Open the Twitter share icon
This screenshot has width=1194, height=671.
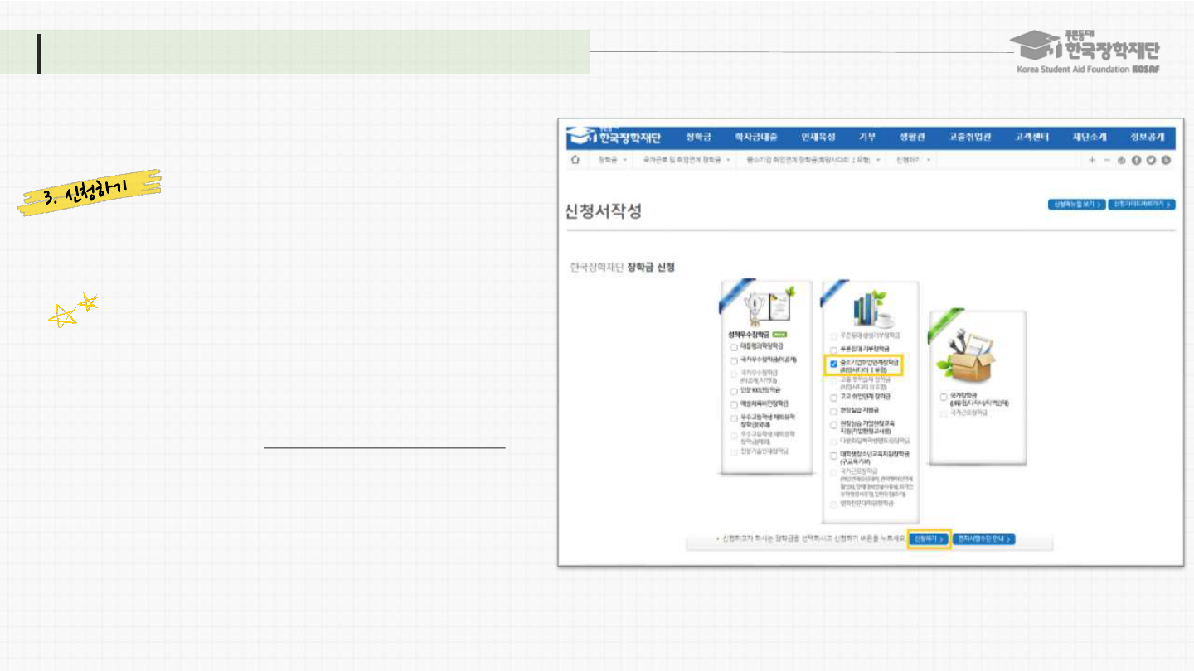1152,160
